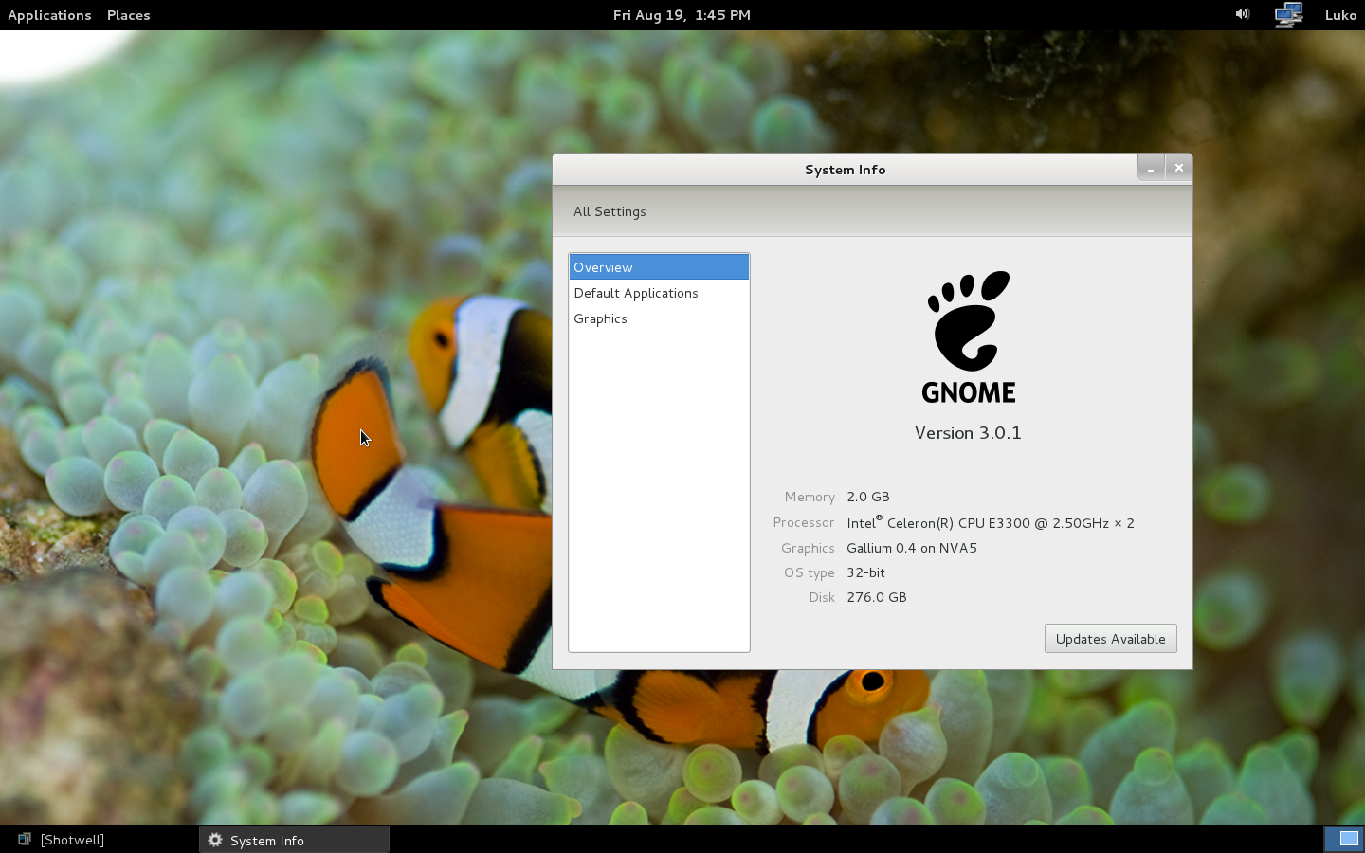Close the System Info window
The image size is (1365, 853).
click(x=1178, y=168)
